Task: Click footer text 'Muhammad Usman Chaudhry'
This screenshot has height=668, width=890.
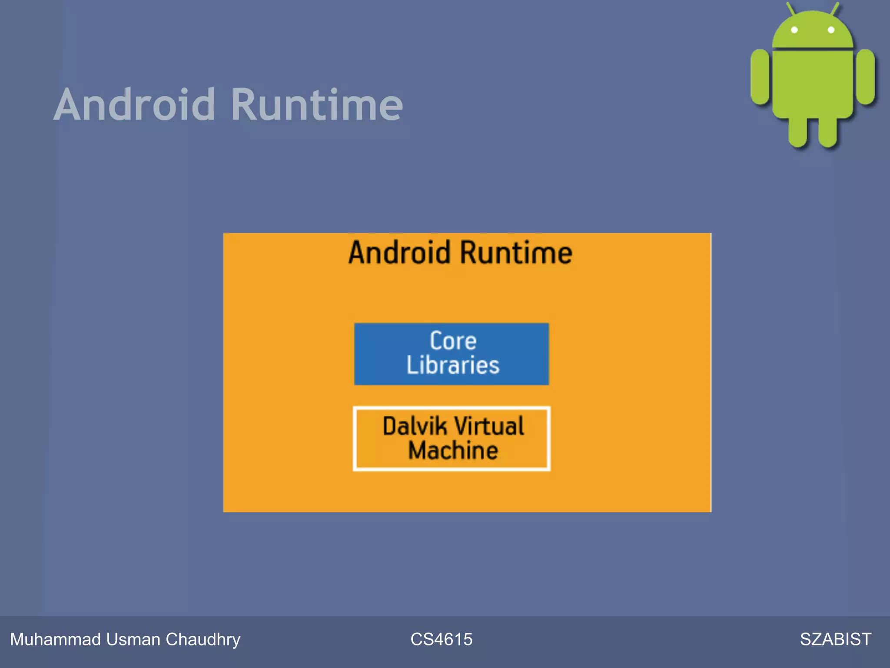Action: tap(125, 639)
